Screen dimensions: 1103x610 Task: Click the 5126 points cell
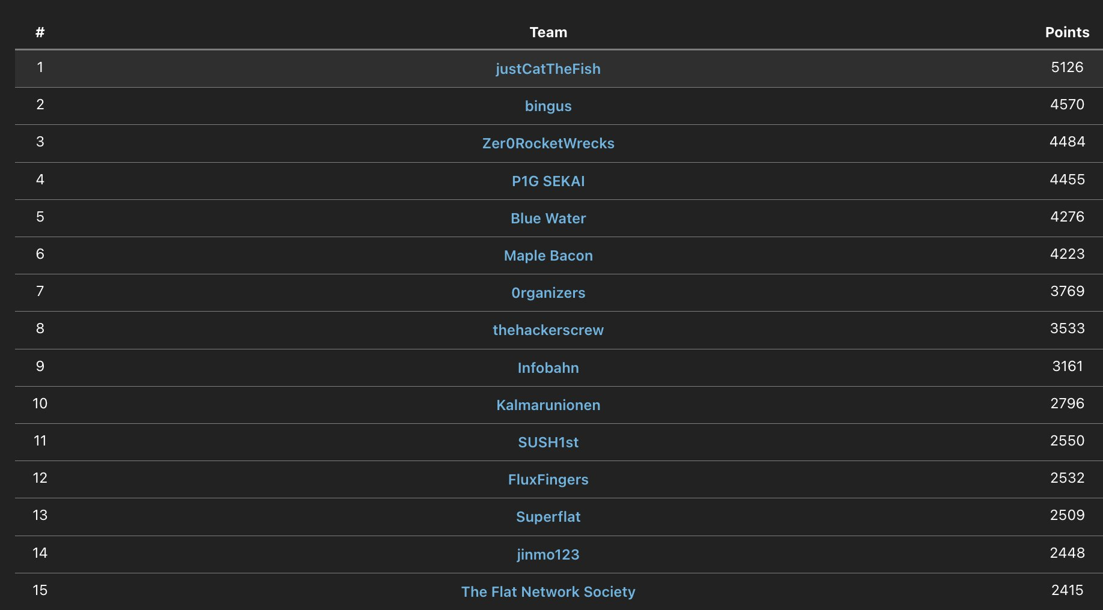(x=1067, y=67)
